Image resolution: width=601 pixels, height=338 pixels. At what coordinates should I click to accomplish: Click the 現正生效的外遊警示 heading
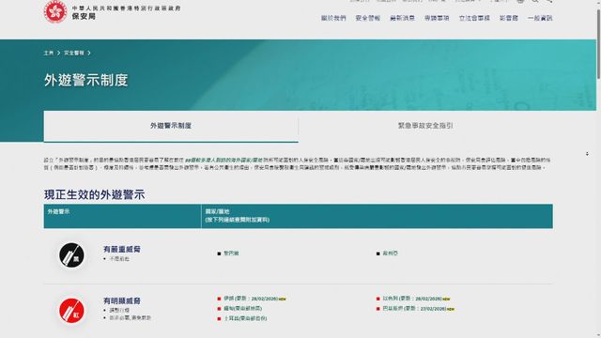[x=94, y=194]
